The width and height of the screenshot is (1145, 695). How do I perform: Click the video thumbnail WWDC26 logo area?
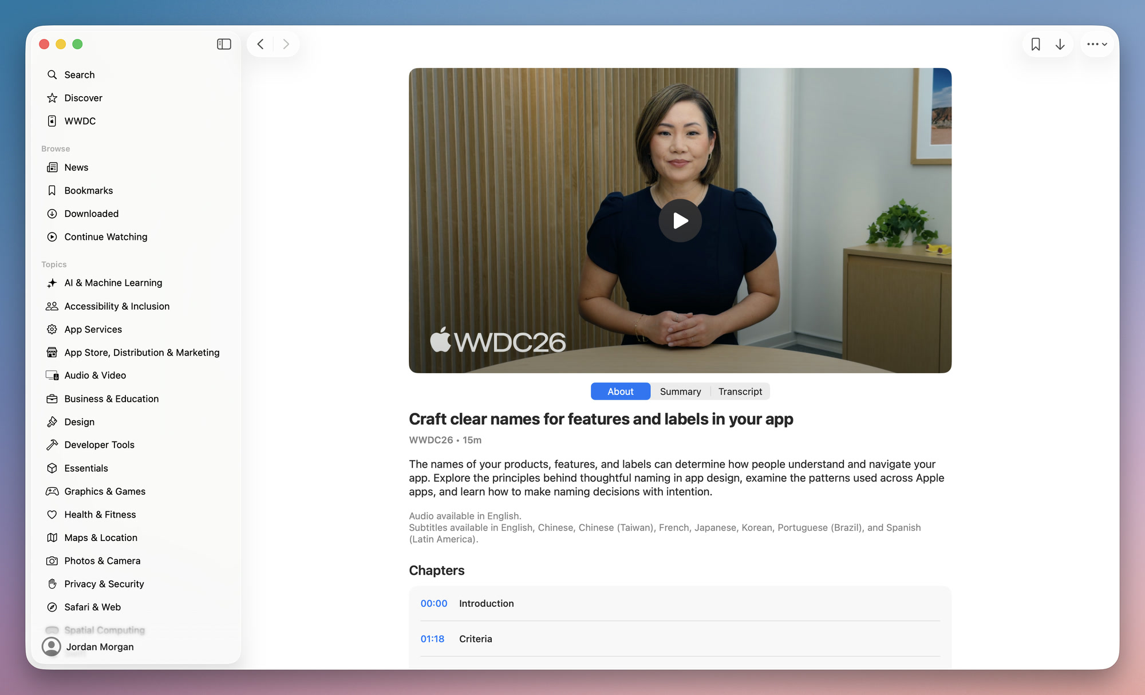tap(498, 341)
